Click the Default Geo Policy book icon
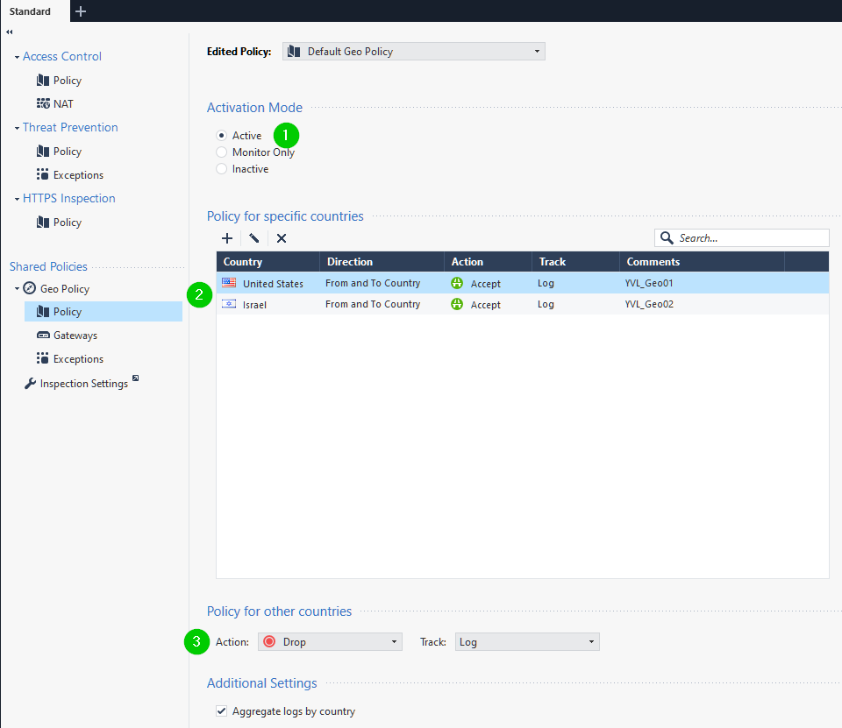 (x=294, y=52)
